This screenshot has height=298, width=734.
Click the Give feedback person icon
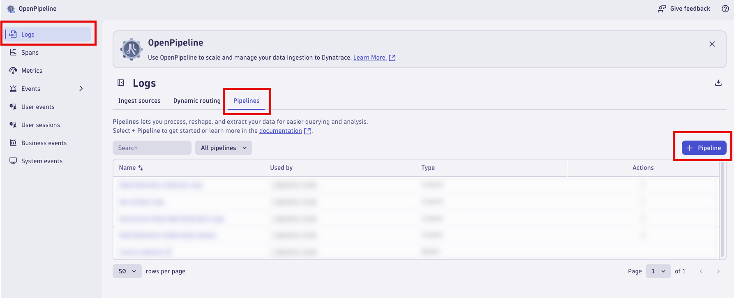[662, 9]
